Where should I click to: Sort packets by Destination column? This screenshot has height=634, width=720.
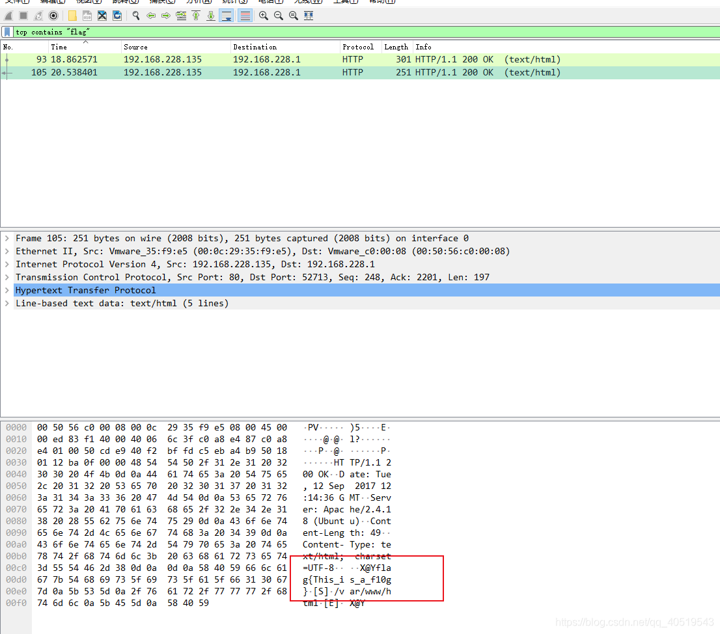click(284, 47)
